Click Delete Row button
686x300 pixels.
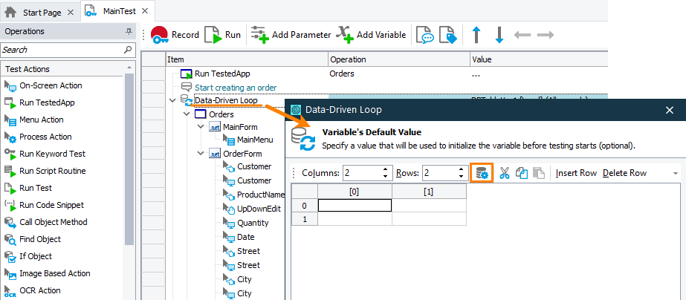pyautogui.click(x=624, y=173)
